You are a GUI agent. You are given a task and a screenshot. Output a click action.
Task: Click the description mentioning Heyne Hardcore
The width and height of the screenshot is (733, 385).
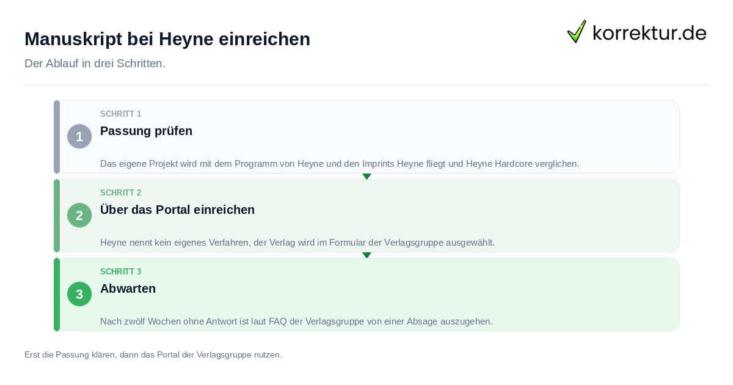pyautogui.click(x=340, y=164)
